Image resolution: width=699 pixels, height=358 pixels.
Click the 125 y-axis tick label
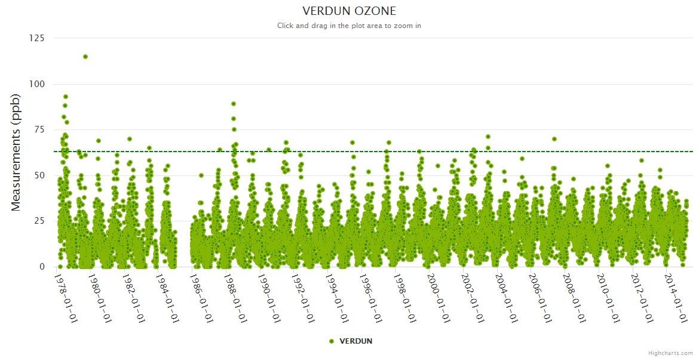[36, 38]
